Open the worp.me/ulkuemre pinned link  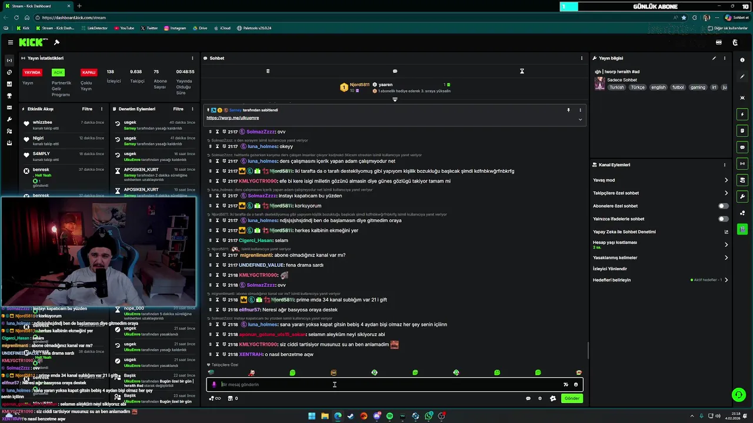click(232, 118)
